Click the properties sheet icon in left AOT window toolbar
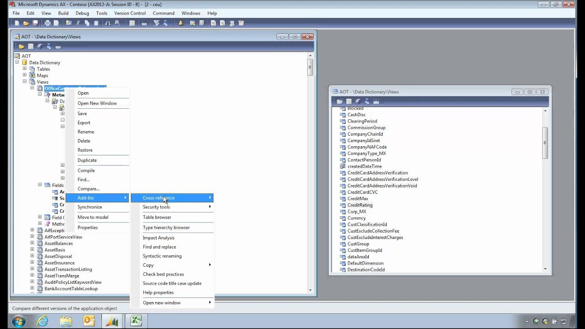Screen dimensions: 585x329 coord(31,47)
